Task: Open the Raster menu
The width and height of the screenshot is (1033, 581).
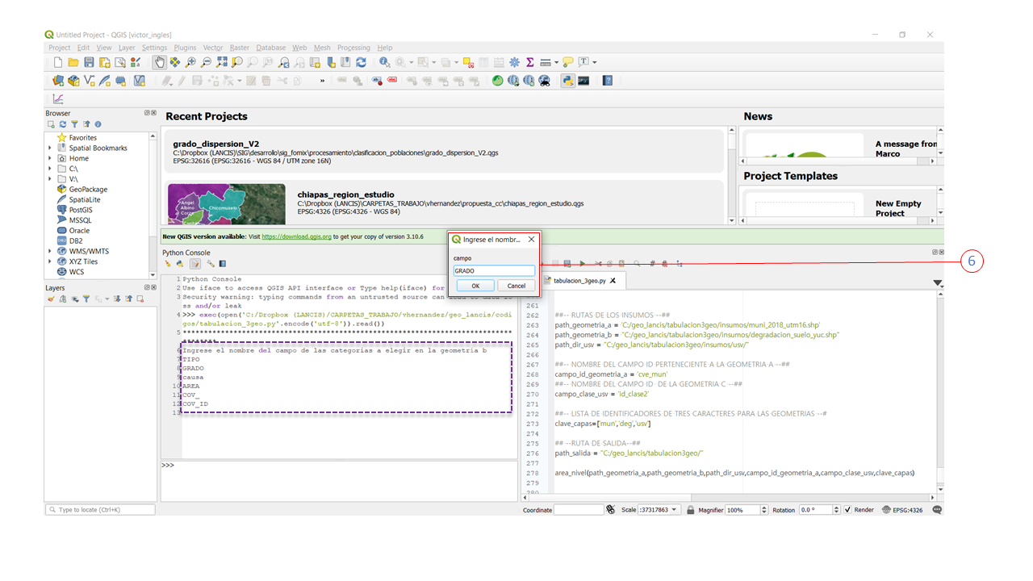Action: coord(240,48)
